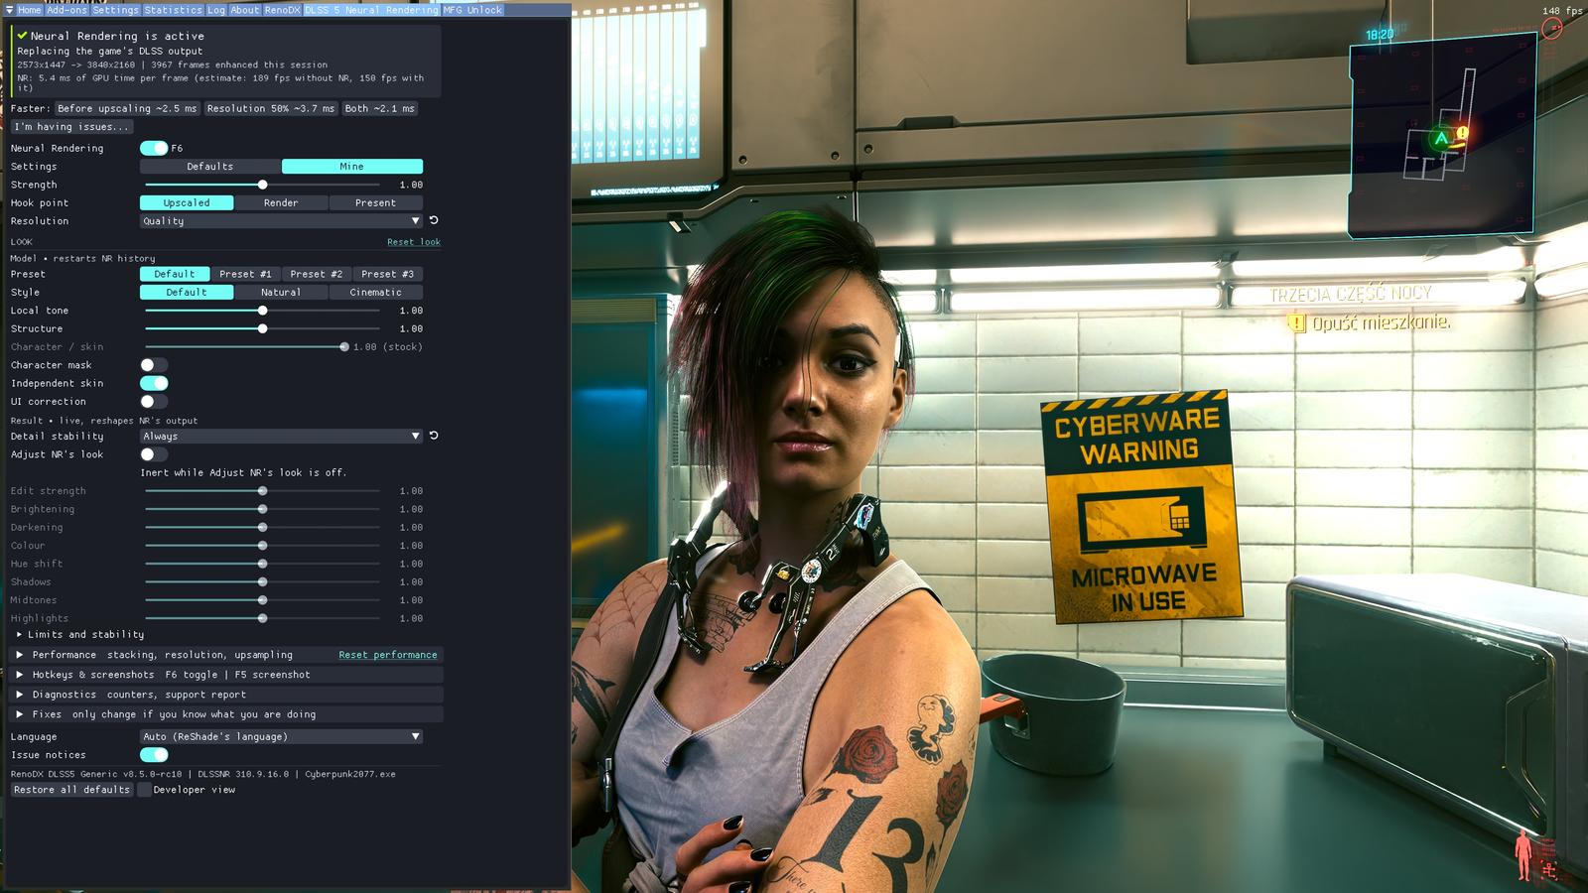Switch off the Issue notices toggle

(154, 755)
